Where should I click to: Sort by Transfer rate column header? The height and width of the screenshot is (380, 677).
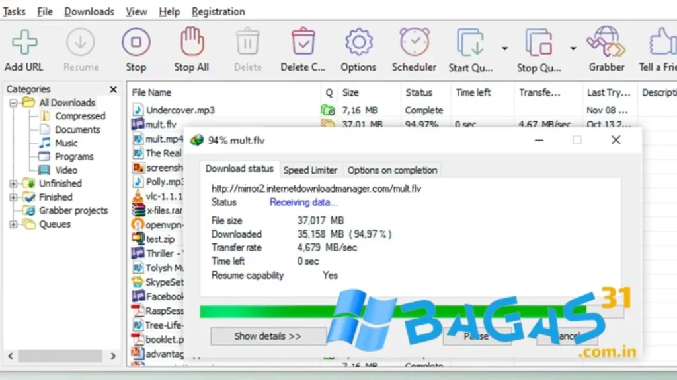pyautogui.click(x=539, y=92)
